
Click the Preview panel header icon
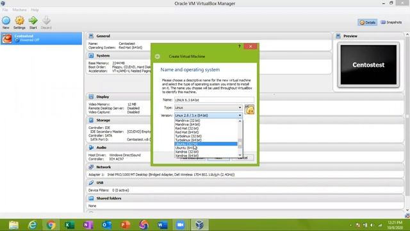[338, 36]
